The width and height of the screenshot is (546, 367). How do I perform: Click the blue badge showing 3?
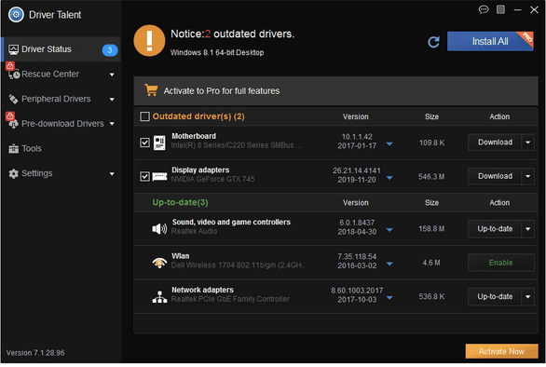(110, 49)
